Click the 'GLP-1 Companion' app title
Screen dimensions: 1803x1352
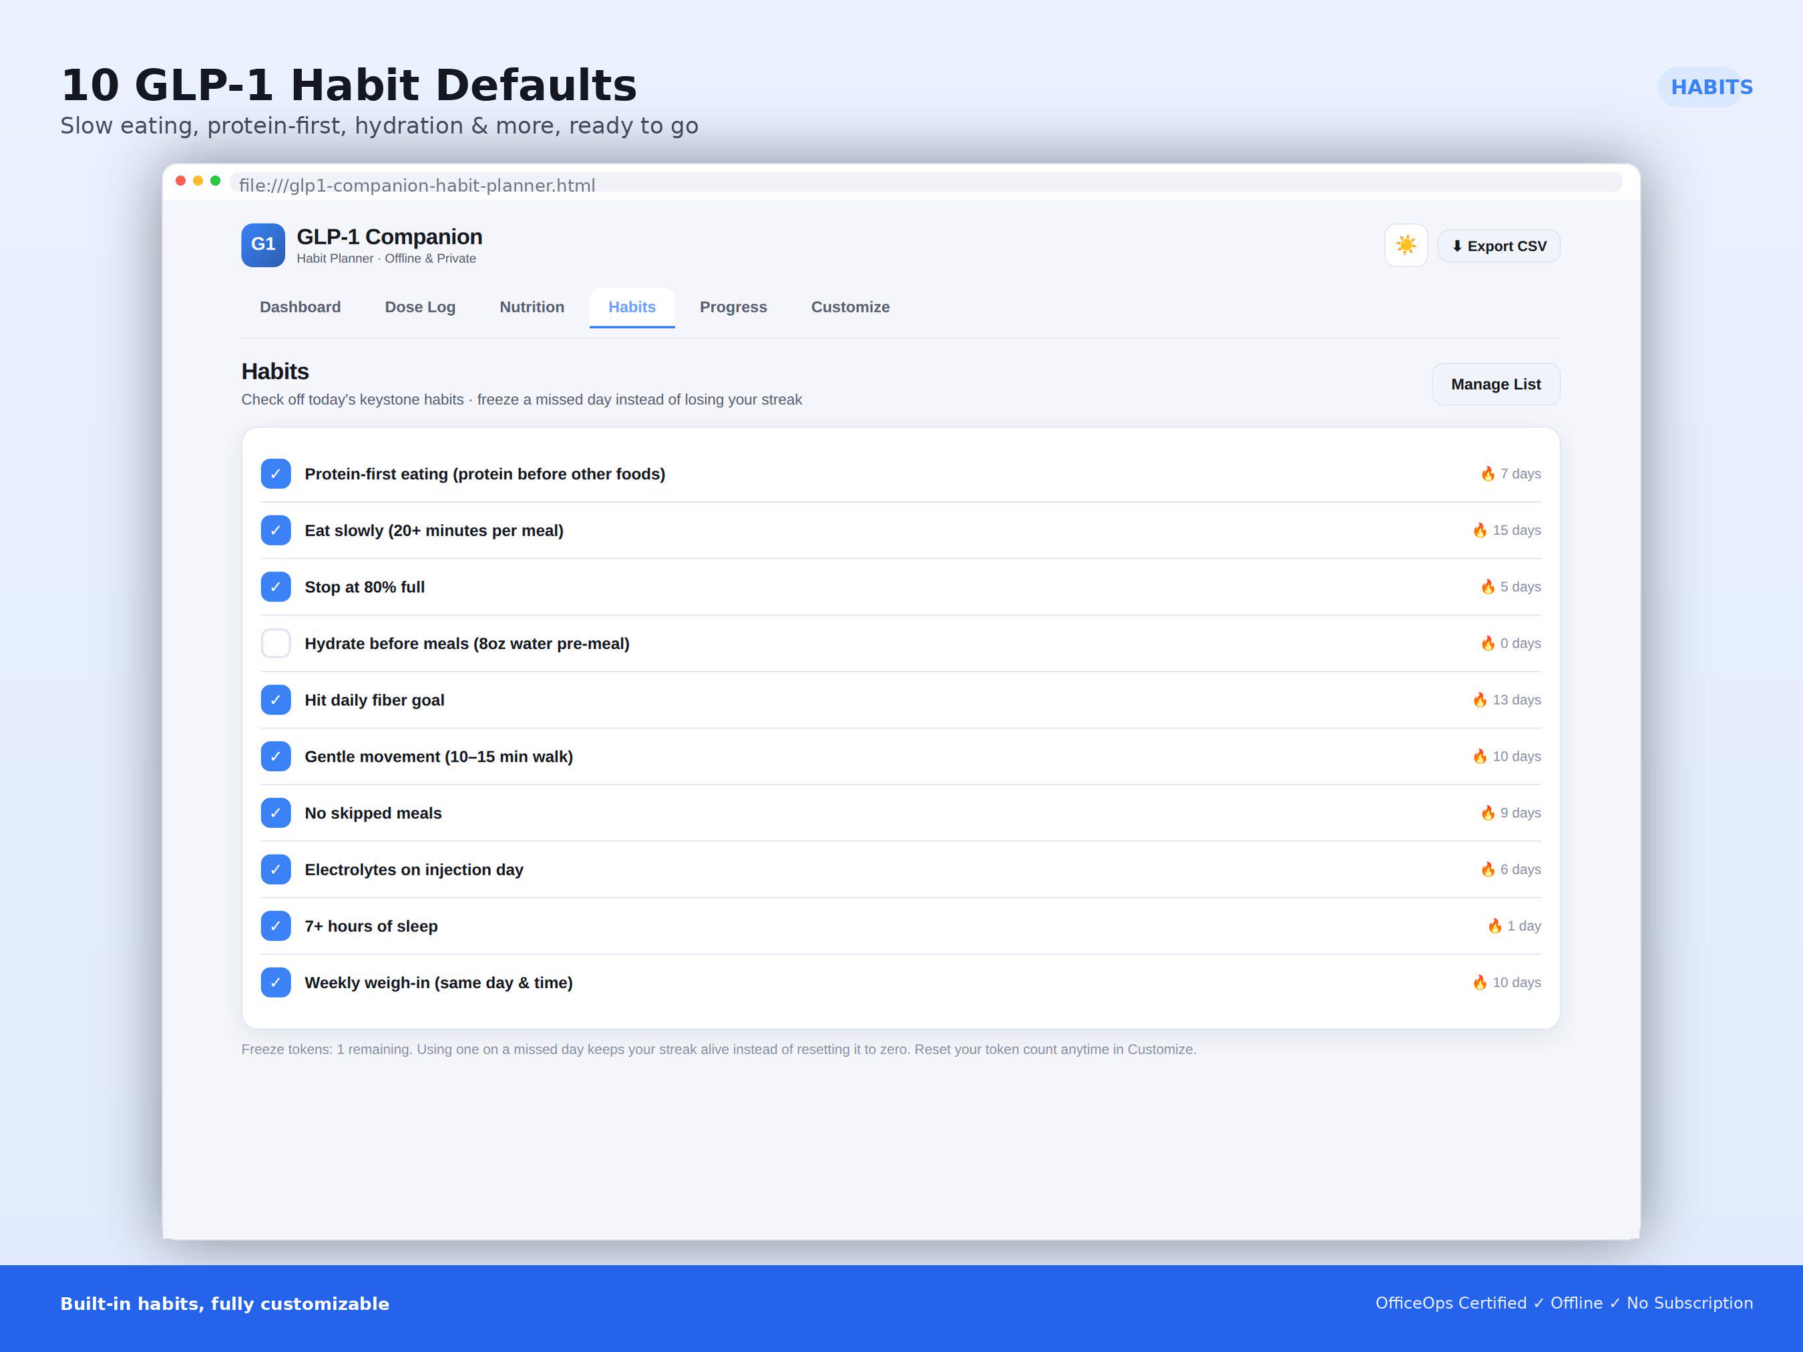tap(389, 236)
